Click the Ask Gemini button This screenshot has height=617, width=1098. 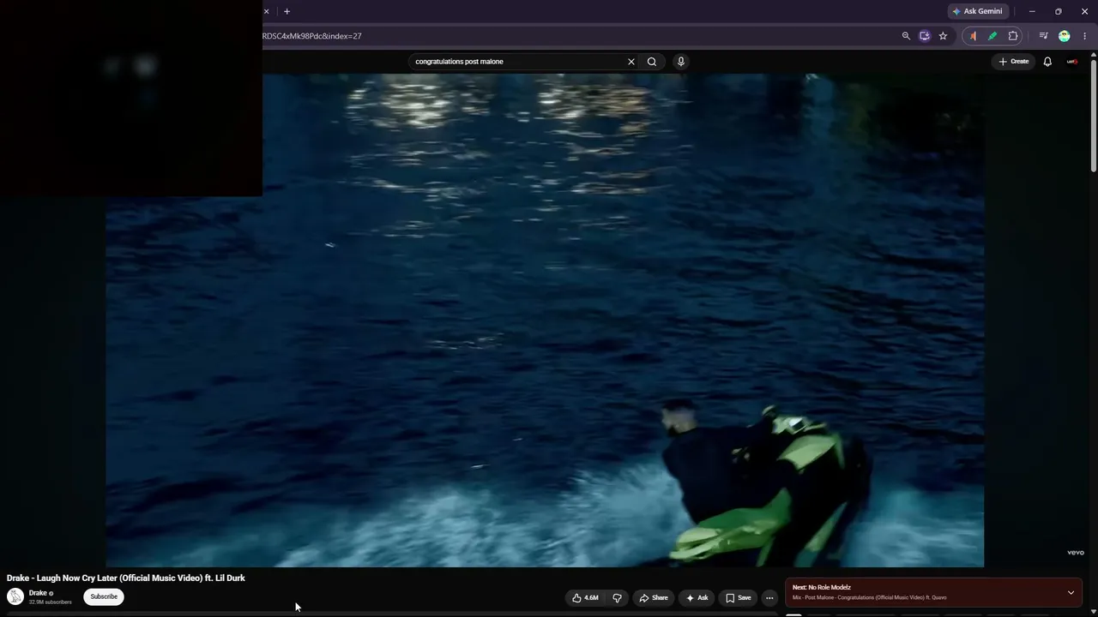[977, 11]
